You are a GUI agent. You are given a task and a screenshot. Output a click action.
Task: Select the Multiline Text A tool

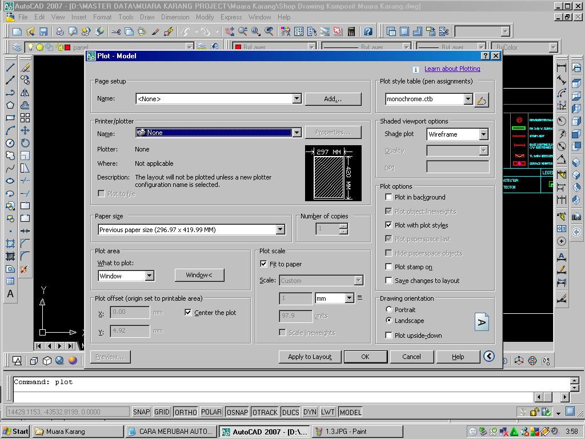pos(10,294)
